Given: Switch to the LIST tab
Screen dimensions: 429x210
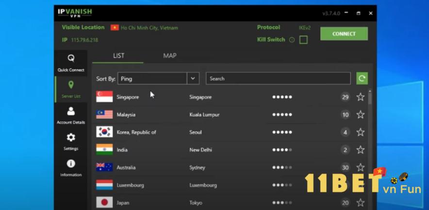Looking at the screenshot, I should click(x=118, y=55).
